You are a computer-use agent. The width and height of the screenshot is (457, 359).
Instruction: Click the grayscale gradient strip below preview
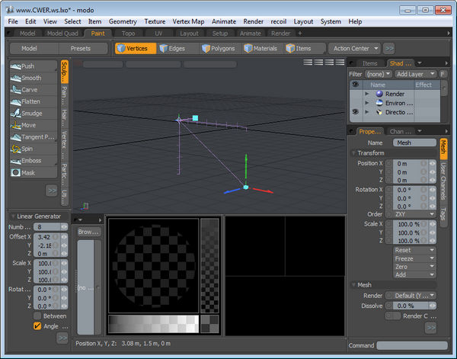pyautogui.click(x=152, y=323)
